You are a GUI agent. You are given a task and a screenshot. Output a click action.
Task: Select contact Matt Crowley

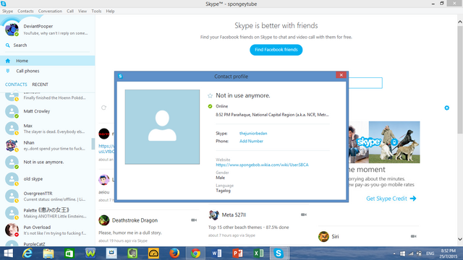coord(47,111)
